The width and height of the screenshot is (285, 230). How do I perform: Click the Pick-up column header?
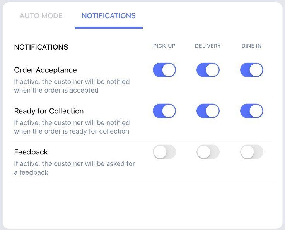coord(164,46)
